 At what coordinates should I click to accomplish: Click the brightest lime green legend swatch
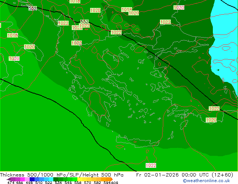(75, 179)
